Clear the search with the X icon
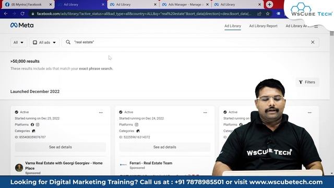The image size is (334, 188). coord(313,42)
